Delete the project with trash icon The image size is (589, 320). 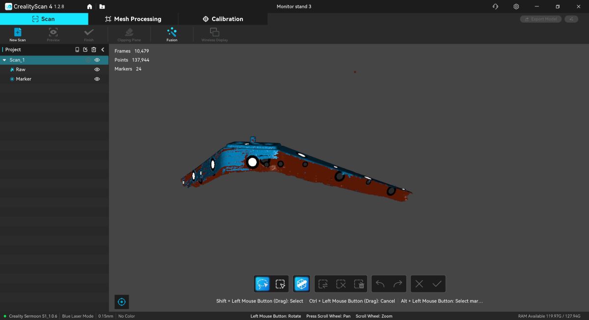(x=94, y=50)
